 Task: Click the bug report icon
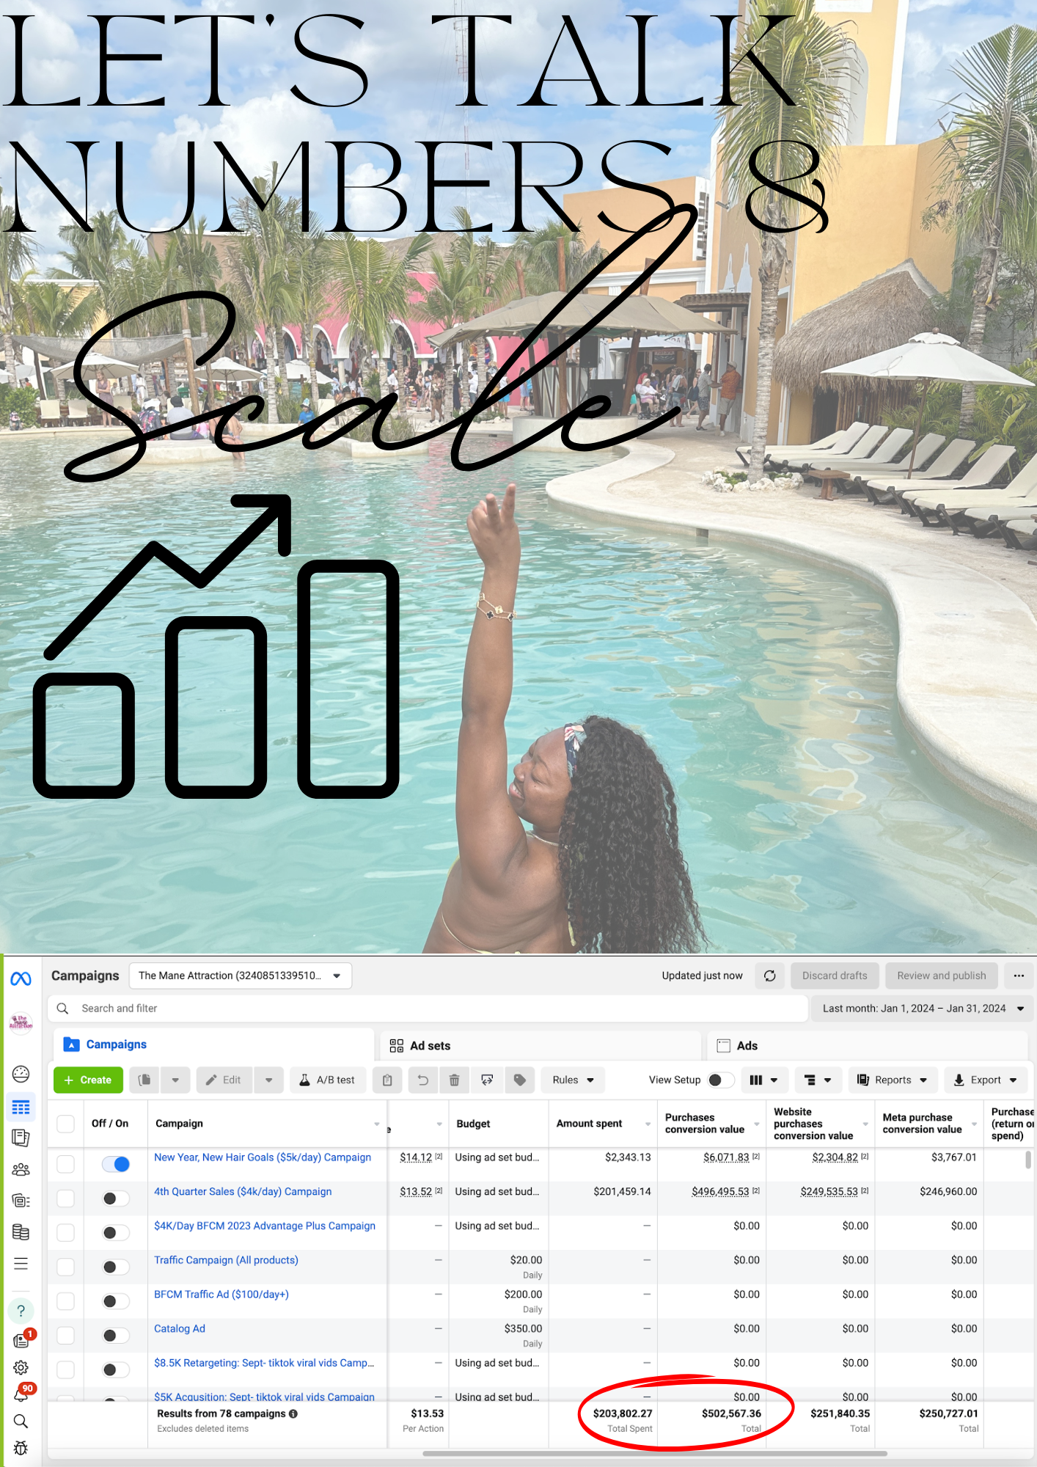point(21,1448)
